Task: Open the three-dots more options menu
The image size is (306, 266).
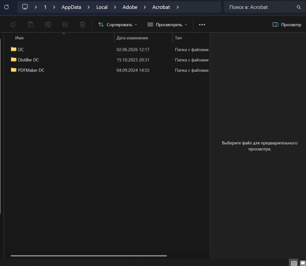Action: point(202,25)
